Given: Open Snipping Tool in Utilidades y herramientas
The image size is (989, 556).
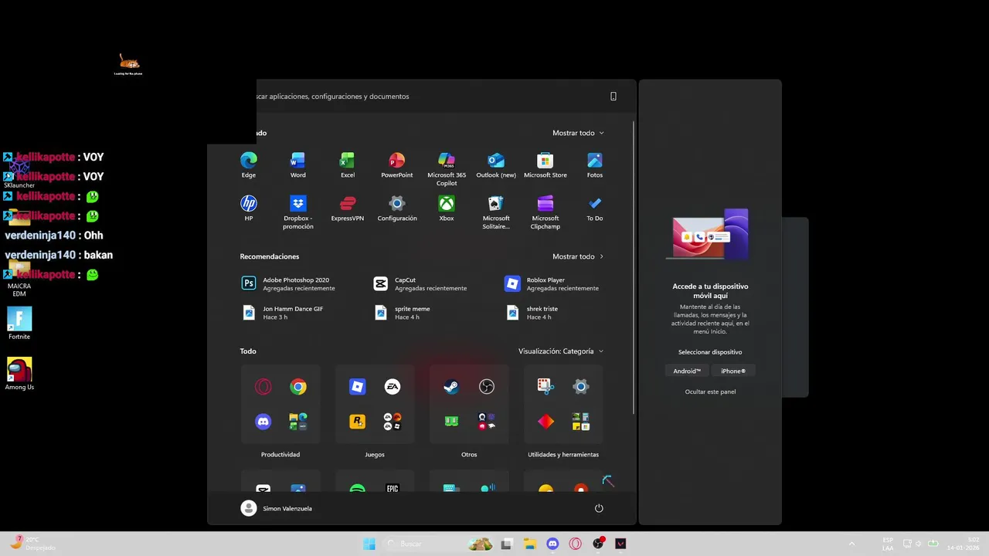Looking at the screenshot, I should (x=545, y=387).
